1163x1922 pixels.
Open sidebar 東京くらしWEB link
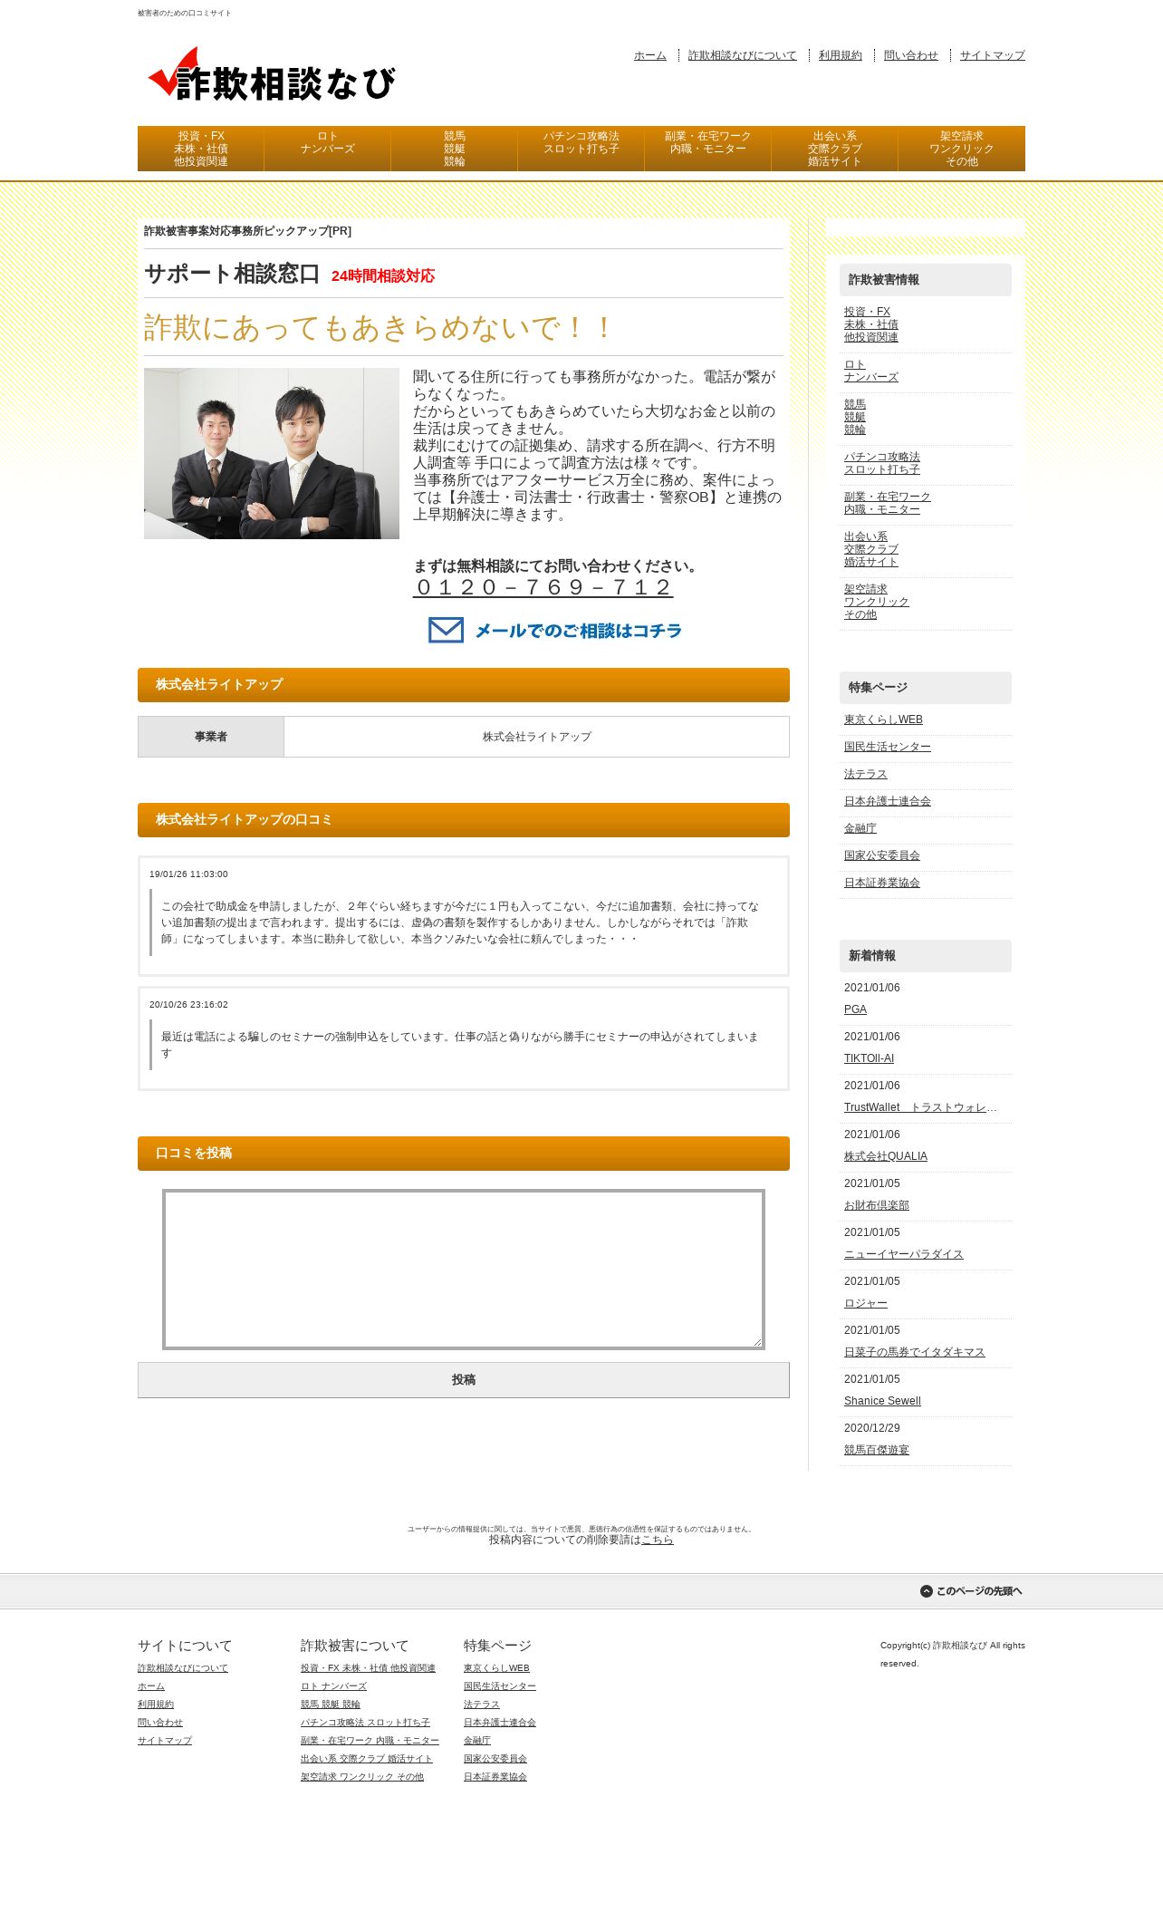883,720
